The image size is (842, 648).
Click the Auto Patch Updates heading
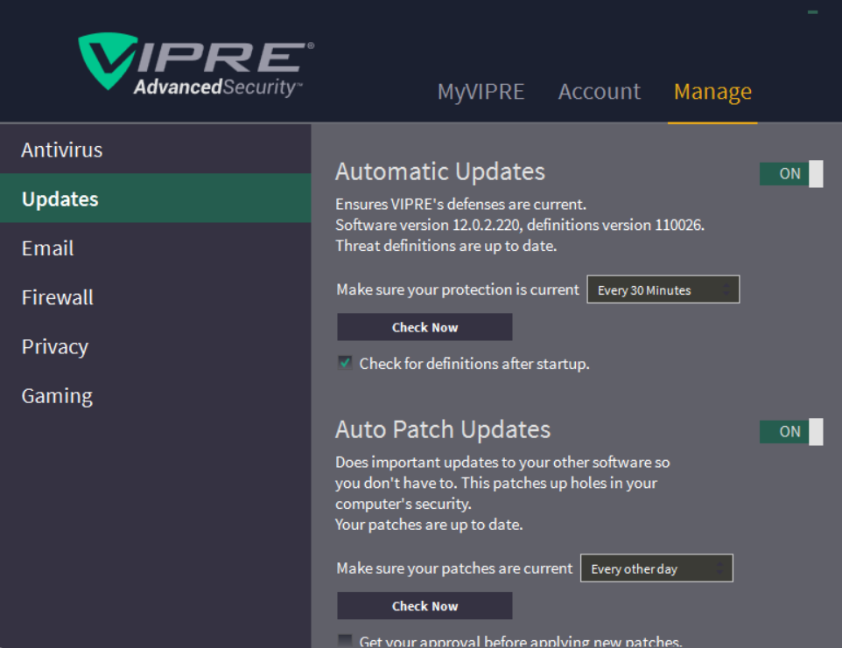[443, 429]
